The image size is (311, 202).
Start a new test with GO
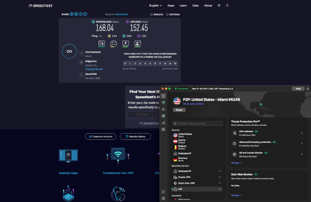tap(69, 51)
